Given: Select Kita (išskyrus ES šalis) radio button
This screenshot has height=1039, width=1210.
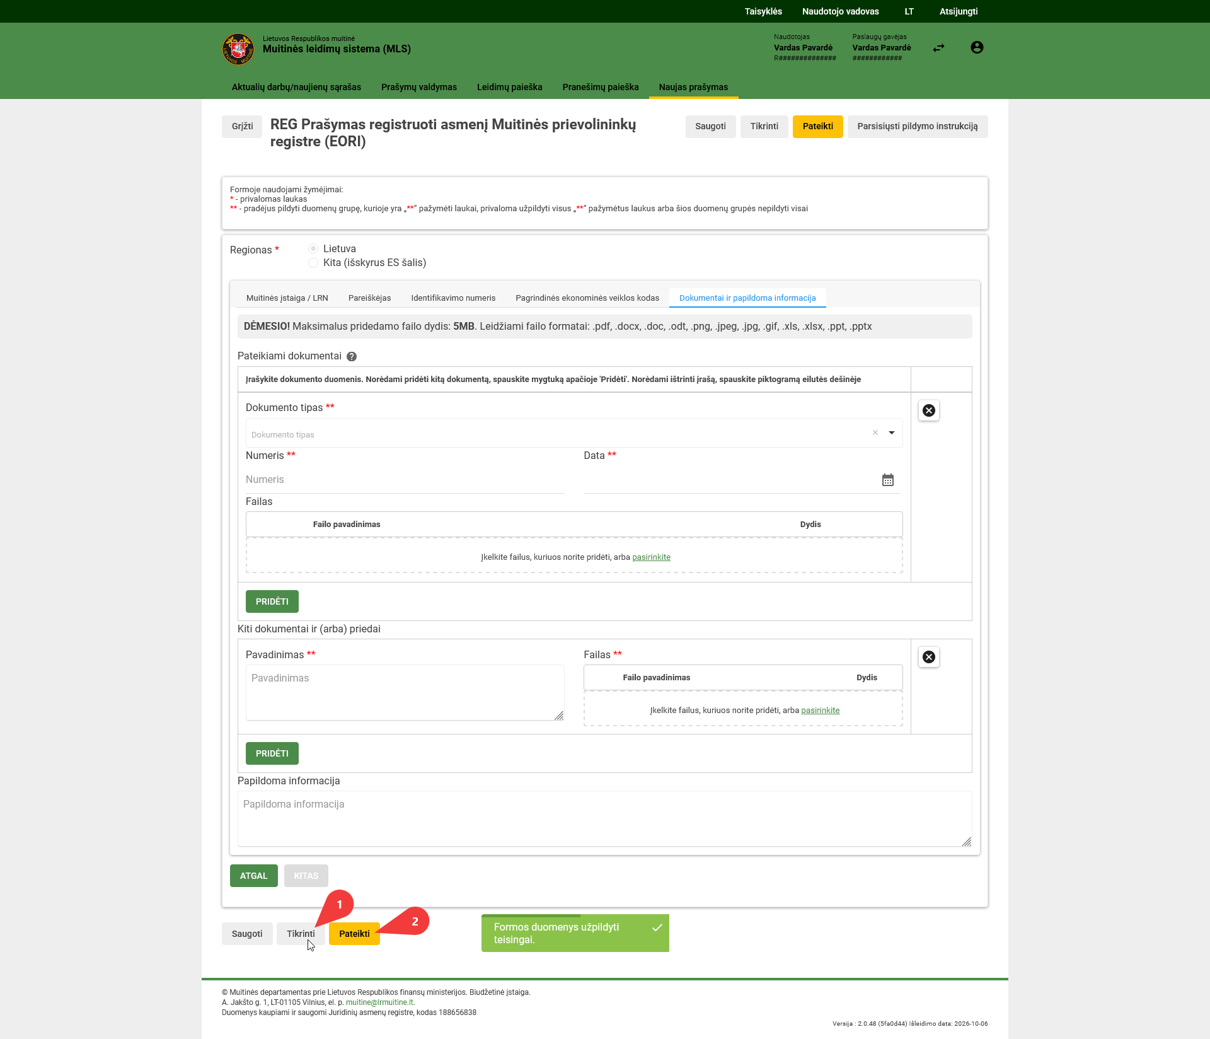Looking at the screenshot, I should 313,263.
